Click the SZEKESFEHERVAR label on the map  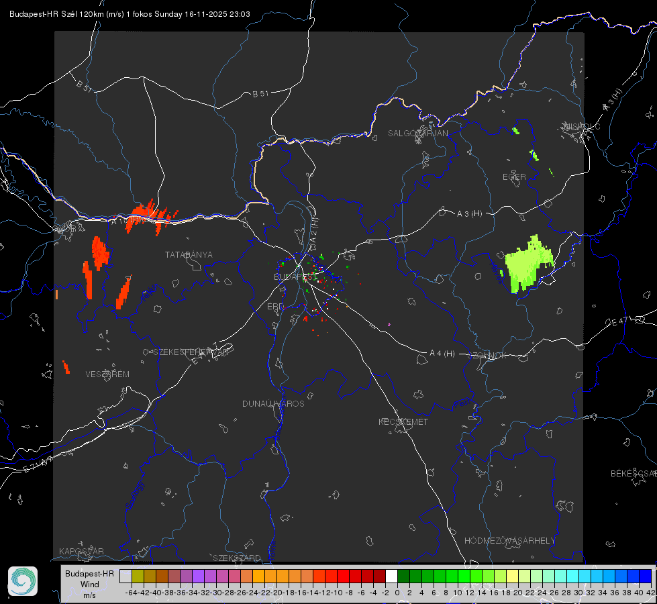pos(191,352)
